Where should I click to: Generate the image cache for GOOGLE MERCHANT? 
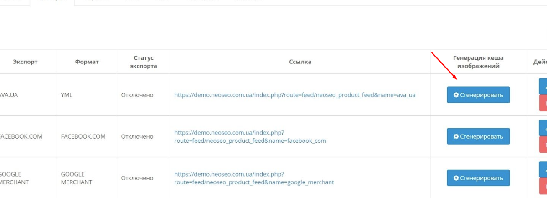pos(478,178)
